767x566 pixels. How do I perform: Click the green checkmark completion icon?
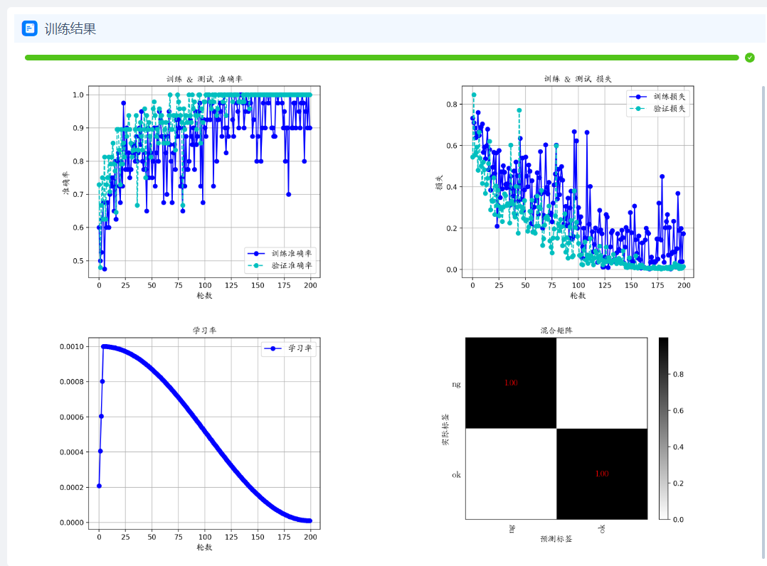[749, 58]
